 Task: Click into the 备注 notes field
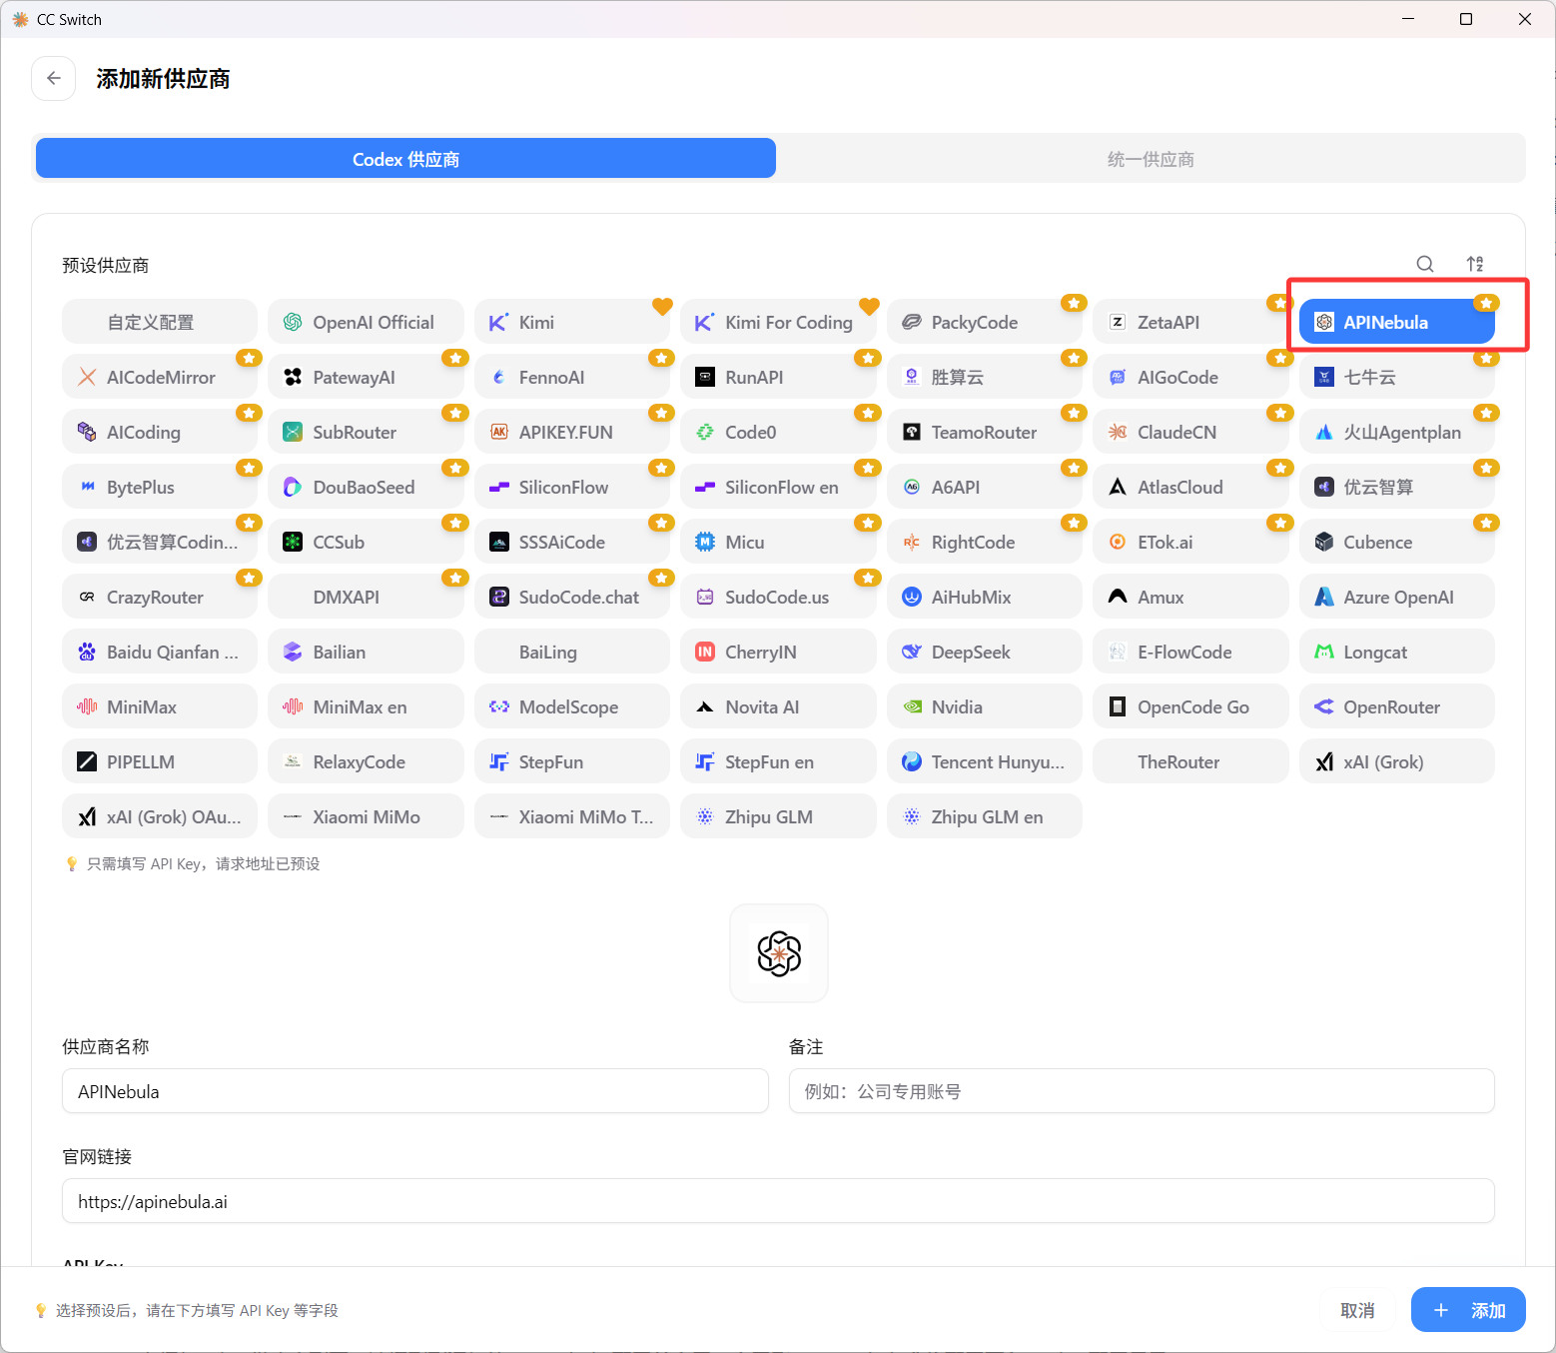(1142, 1091)
